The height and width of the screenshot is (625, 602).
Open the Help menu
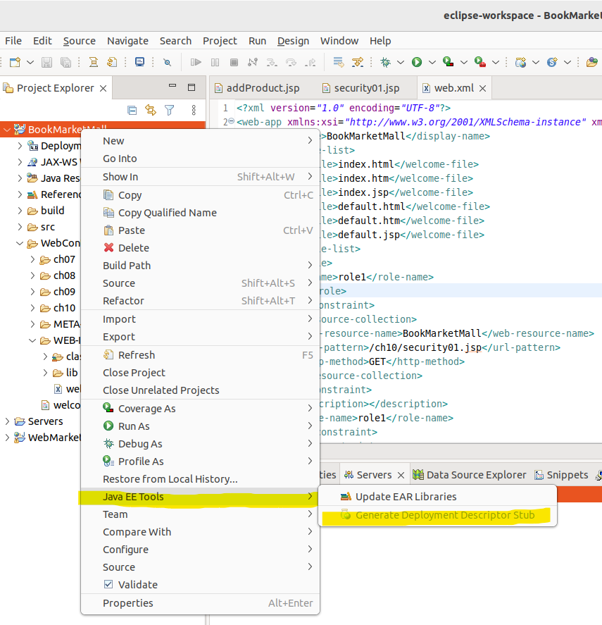click(x=380, y=41)
